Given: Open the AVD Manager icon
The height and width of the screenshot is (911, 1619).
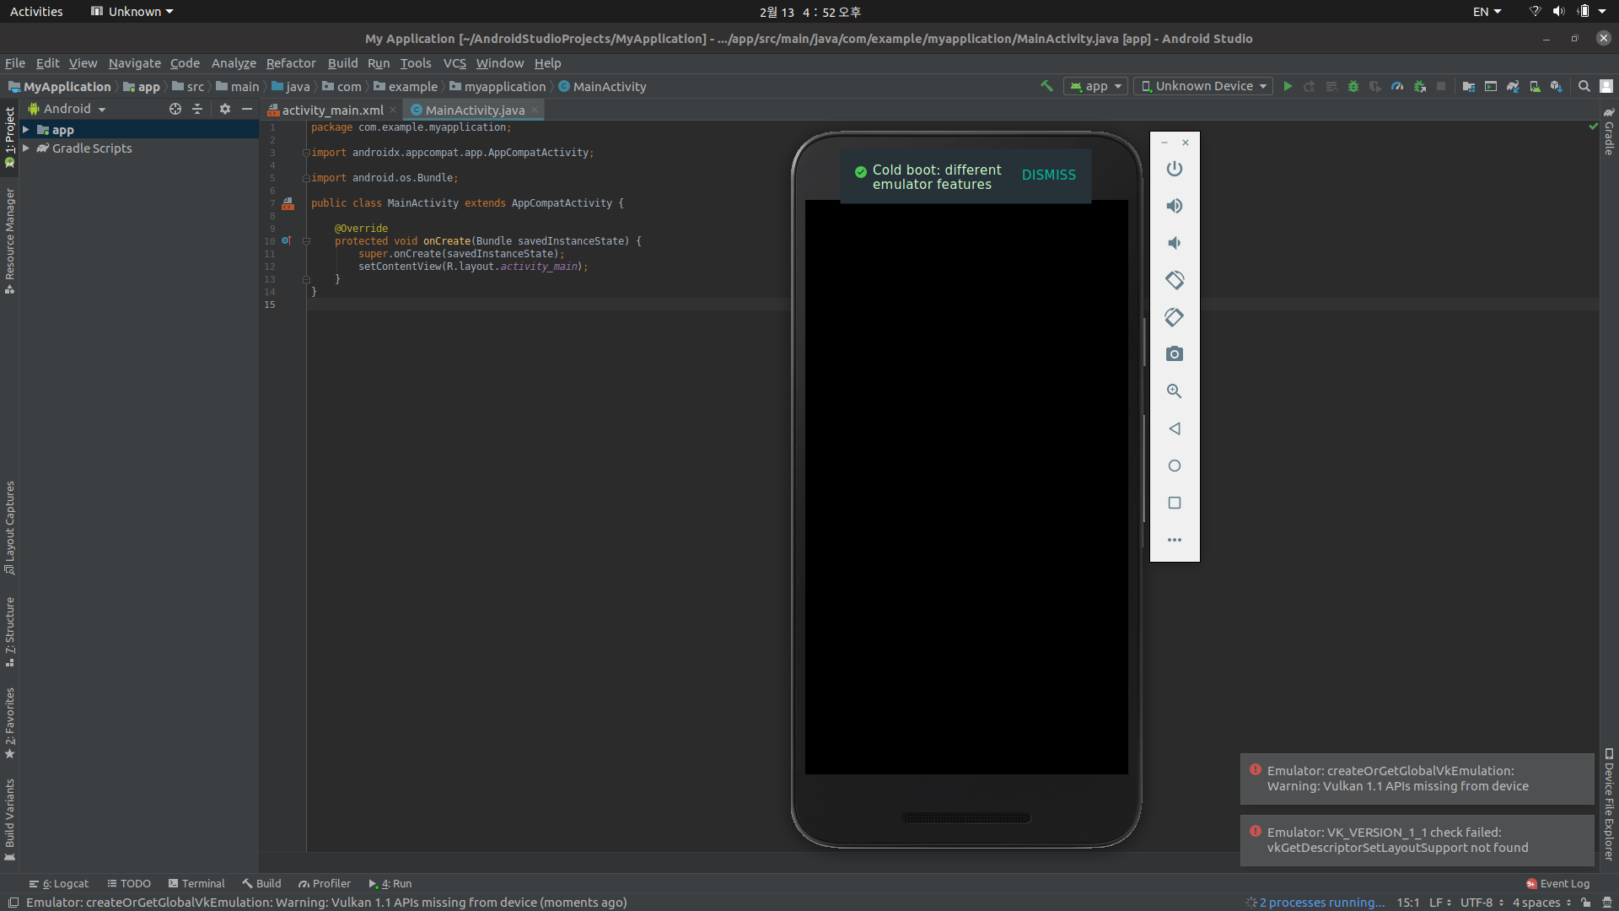Looking at the screenshot, I should click(1535, 86).
